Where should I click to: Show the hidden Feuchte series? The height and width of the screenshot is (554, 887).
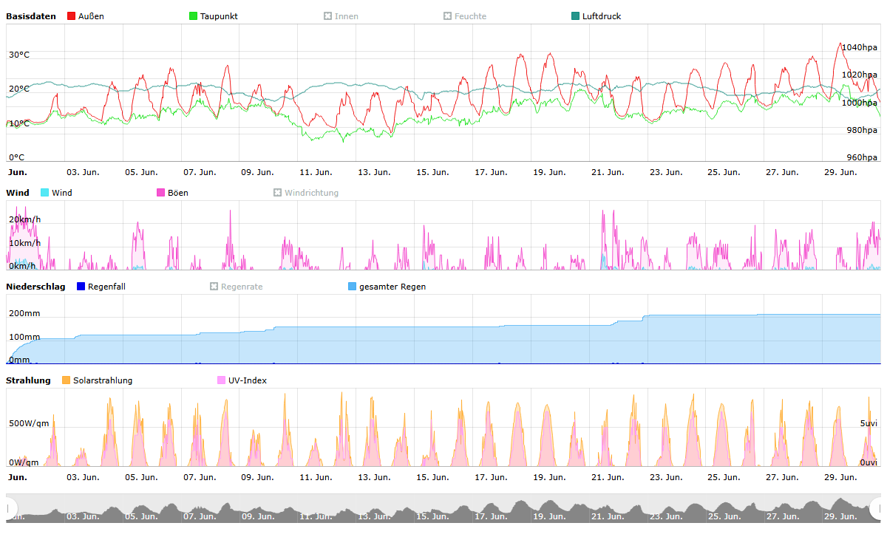(448, 16)
